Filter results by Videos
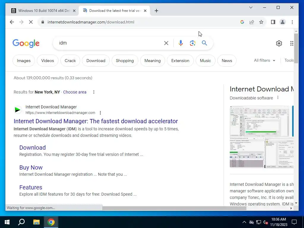The image size is (304, 228). coord(47,61)
